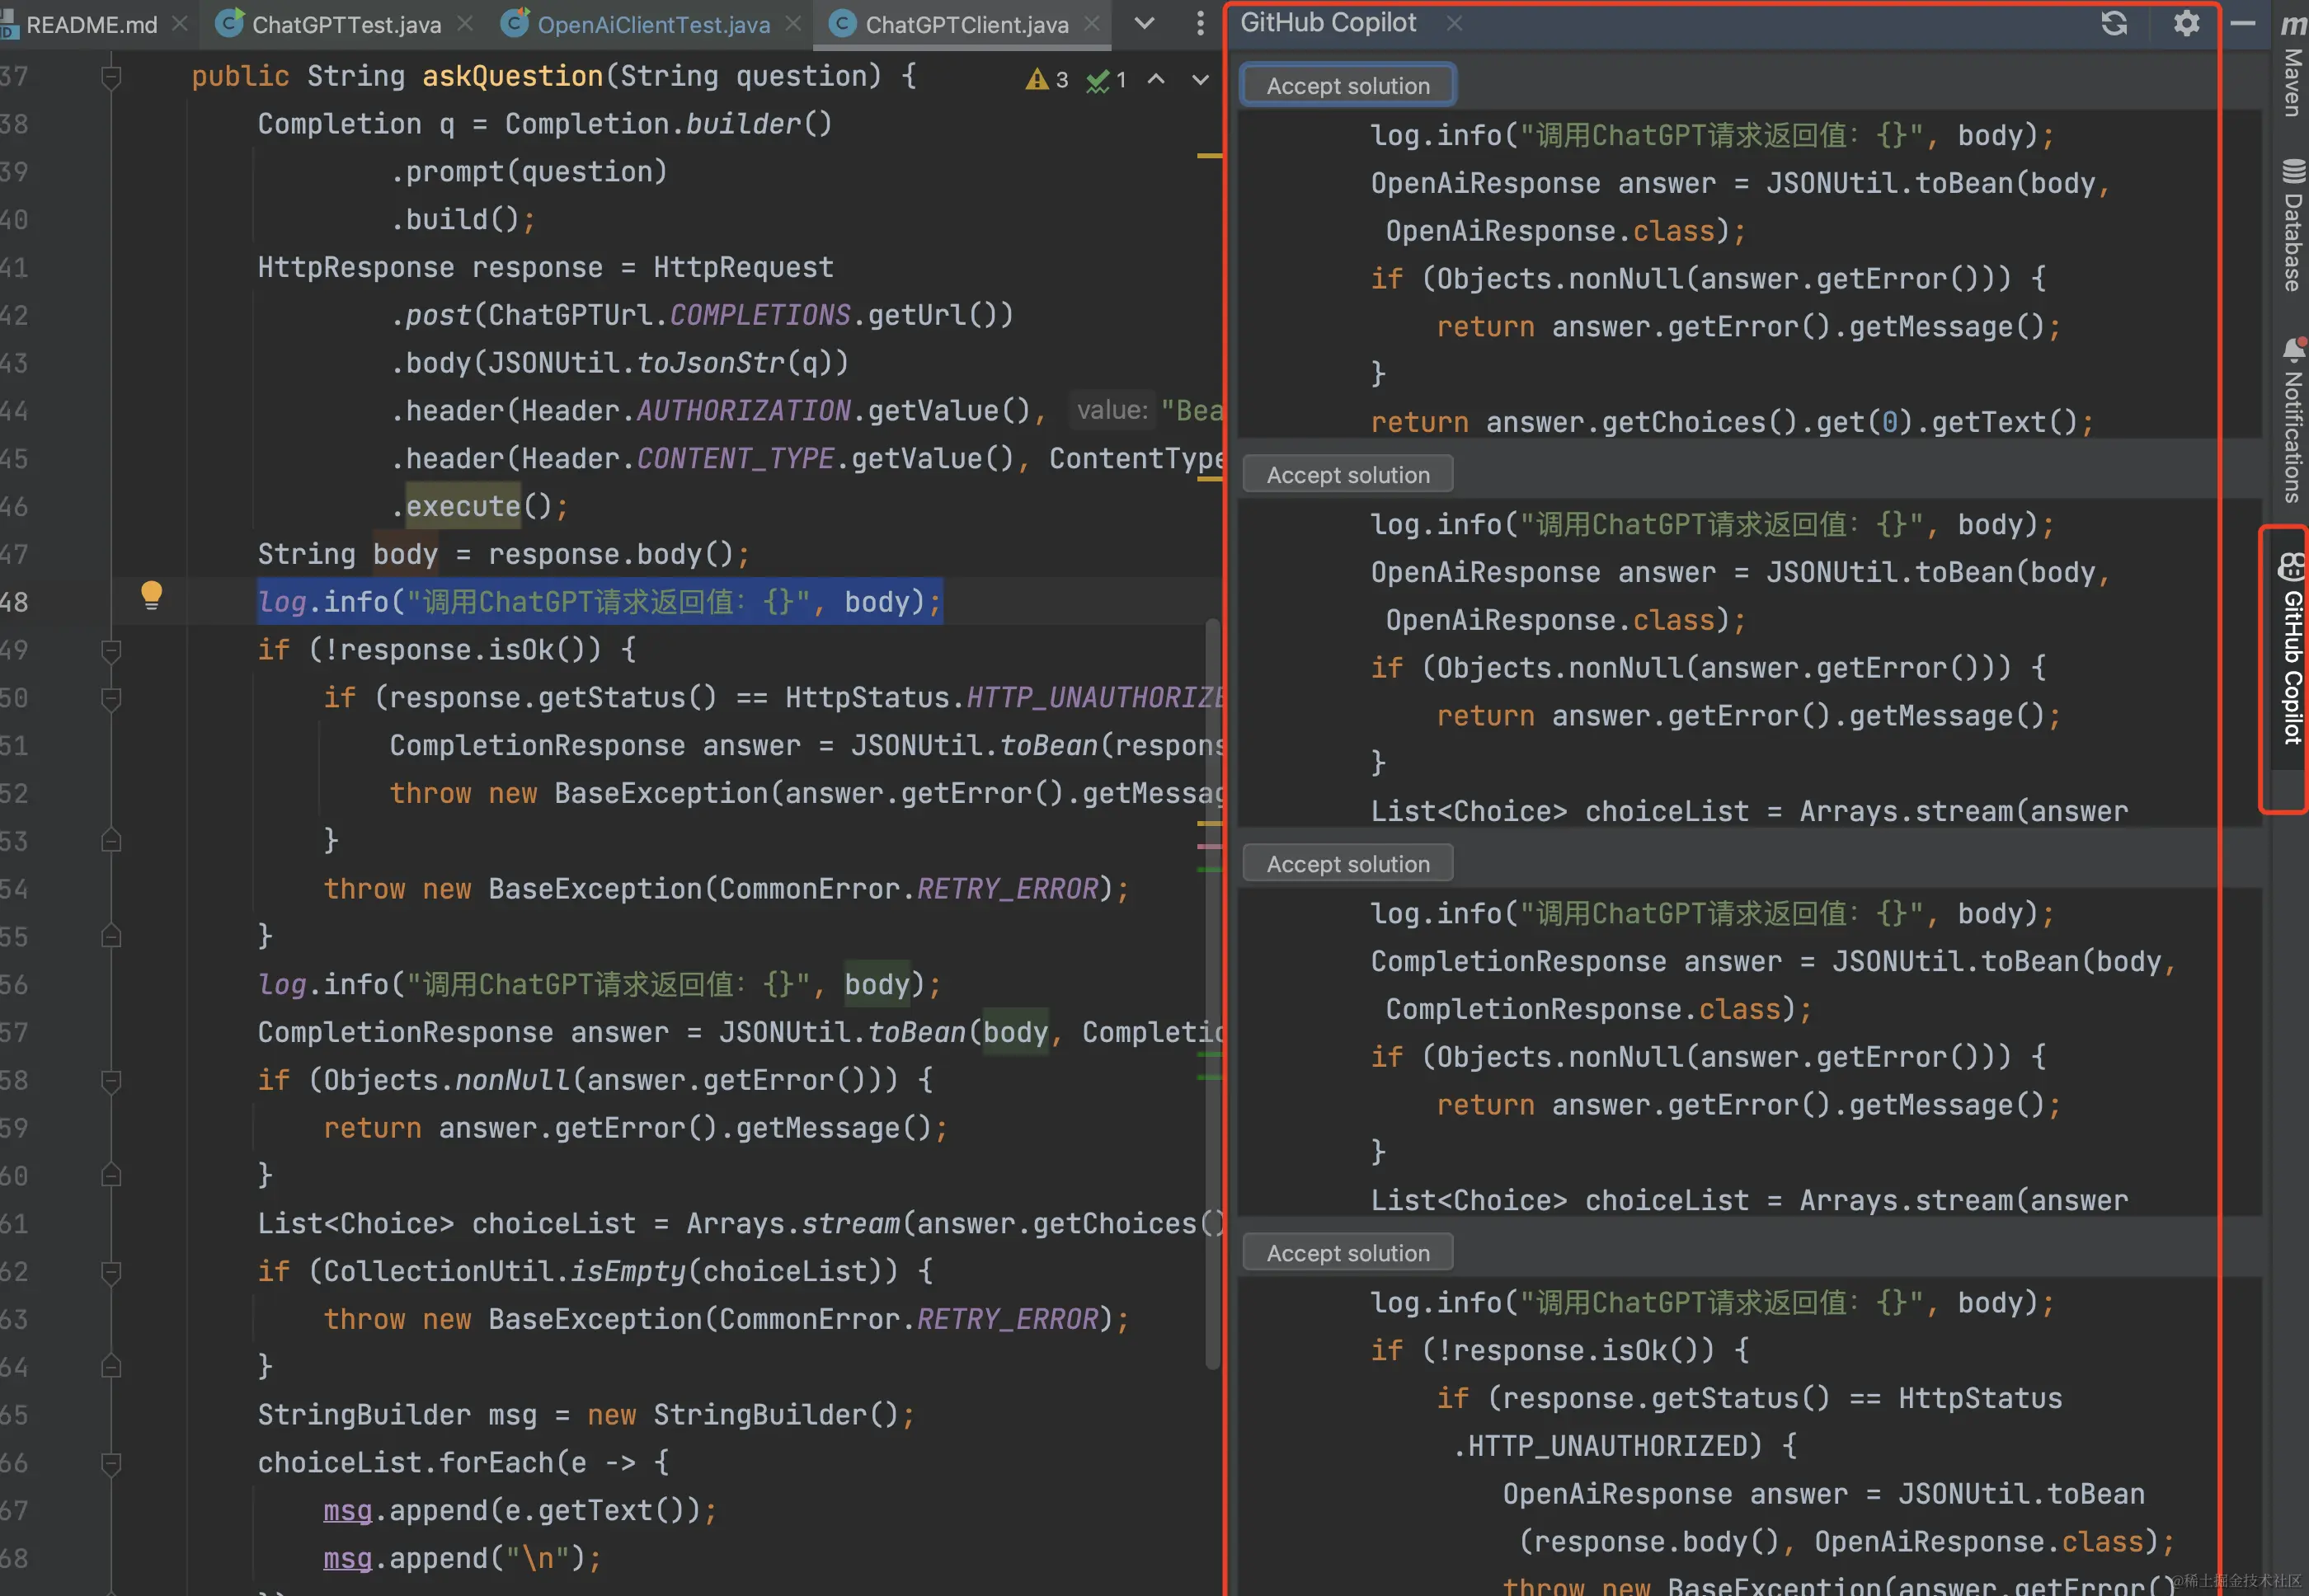Hide the Copilot tool window
This screenshot has height=1596, width=2309.
(x=2243, y=23)
